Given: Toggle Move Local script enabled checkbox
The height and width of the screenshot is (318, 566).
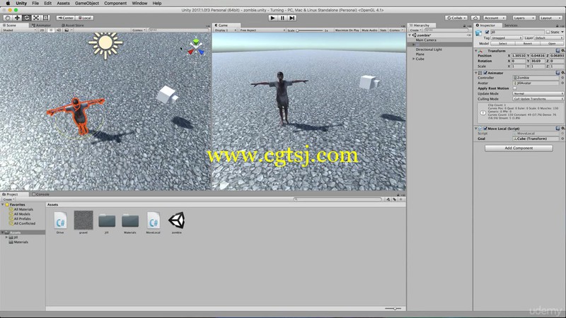Looking at the screenshot, I should click(x=485, y=129).
